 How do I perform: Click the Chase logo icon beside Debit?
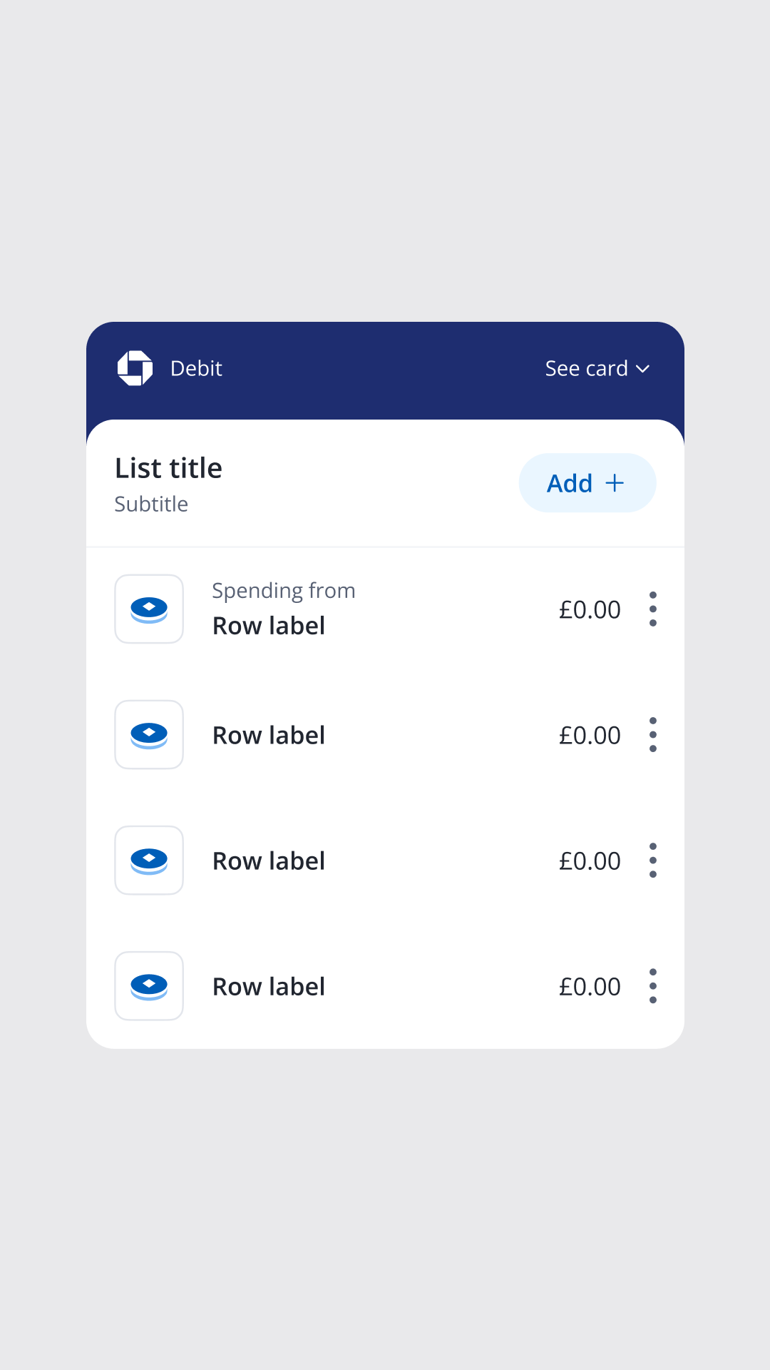(x=135, y=368)
